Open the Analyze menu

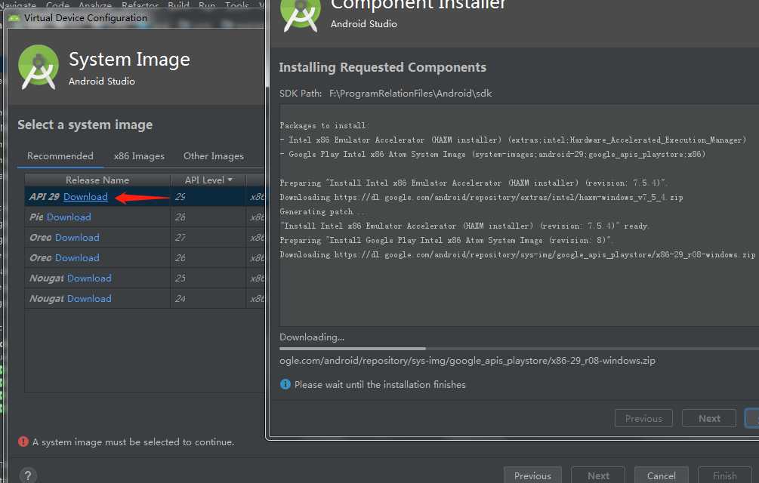coord(95,5)
